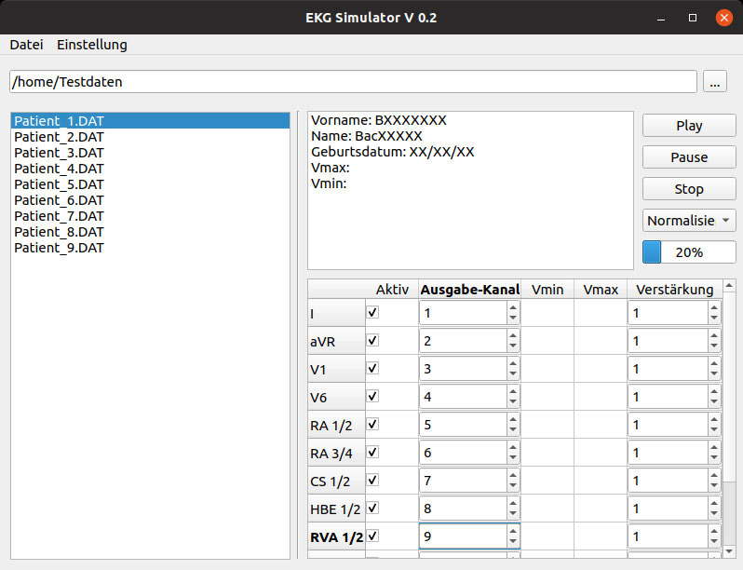Open the Einstellung menu
The image size is (743, 570).
click(92, 45)
